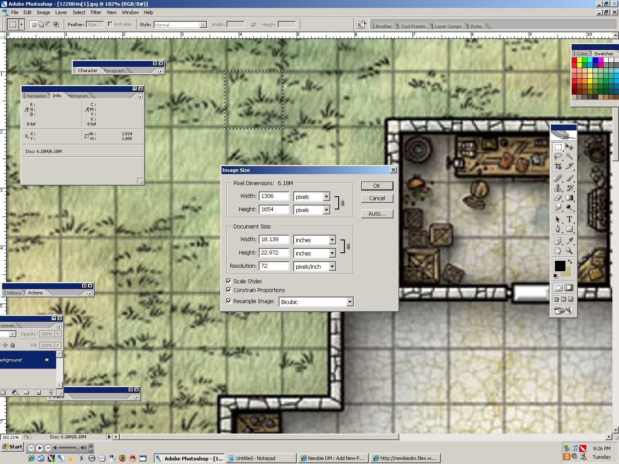Disable Scale Styles option
Viewport: 619px width, 464px height.
click(x=229, y=281)
